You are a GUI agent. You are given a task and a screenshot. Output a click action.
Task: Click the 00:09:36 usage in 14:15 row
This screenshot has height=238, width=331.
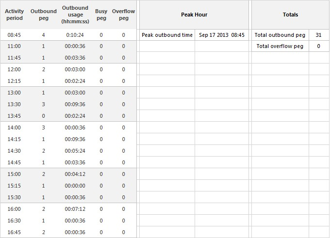75,139
